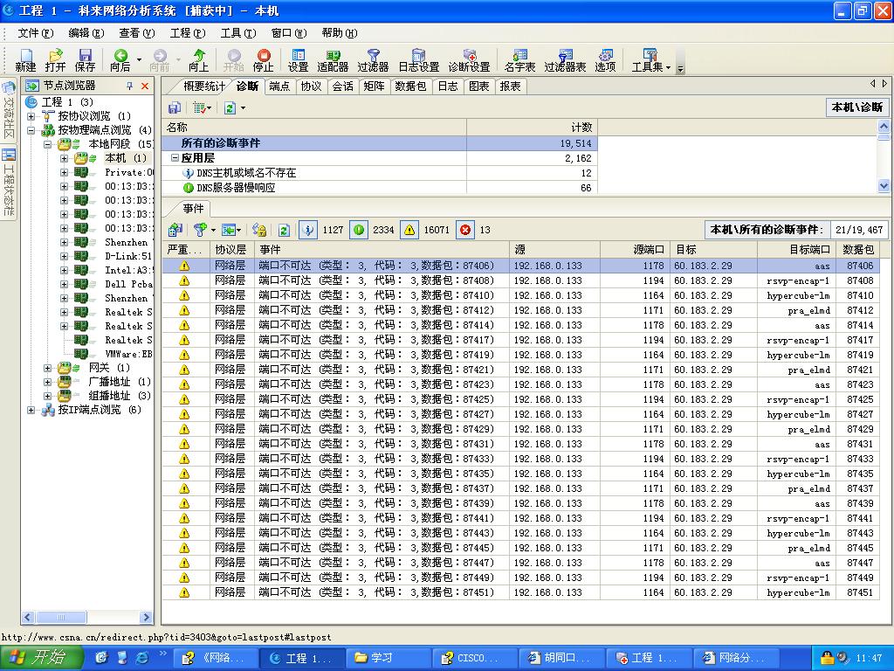The image size is (894, 671).
Task: Click the 适配器 (Adapter) toolbar icon
Action: coord(333,60)
